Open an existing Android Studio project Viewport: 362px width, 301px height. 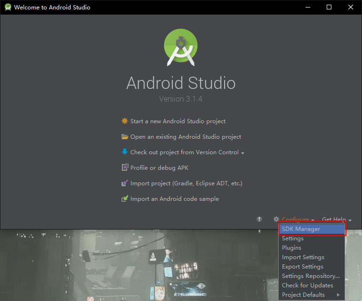(x=185, y=137)
